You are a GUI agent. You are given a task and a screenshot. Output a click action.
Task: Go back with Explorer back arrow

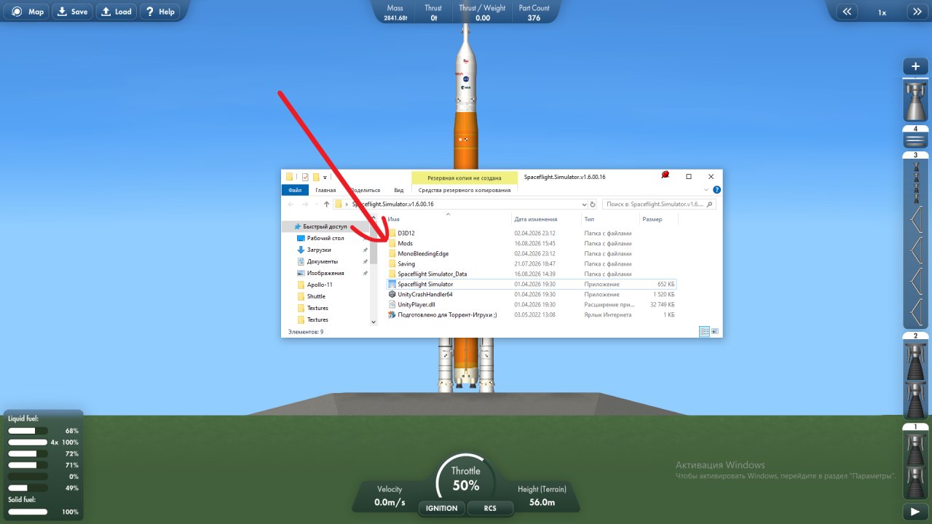coord(292,205)
